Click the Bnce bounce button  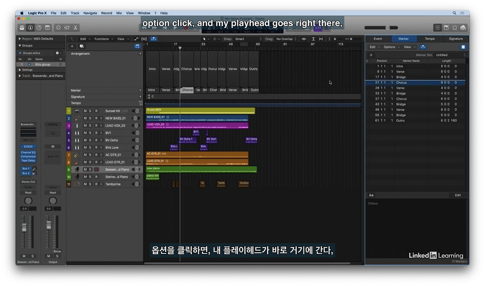pyautogui.click(x=57, y=251)
